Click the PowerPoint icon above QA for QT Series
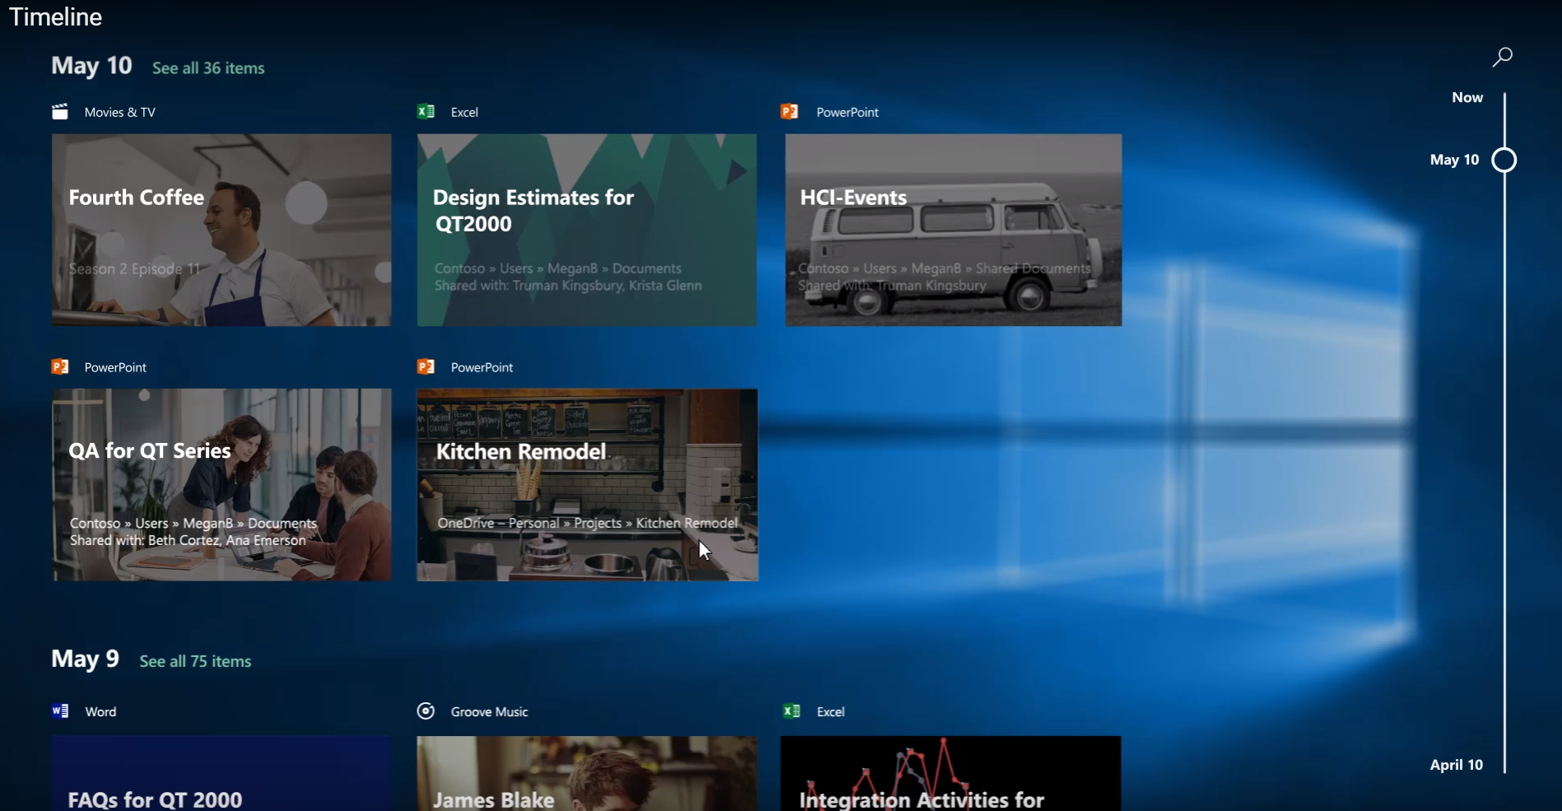The height and width of the screenshot is (811, 1562). pyautogui.click(x=60, y=367)
